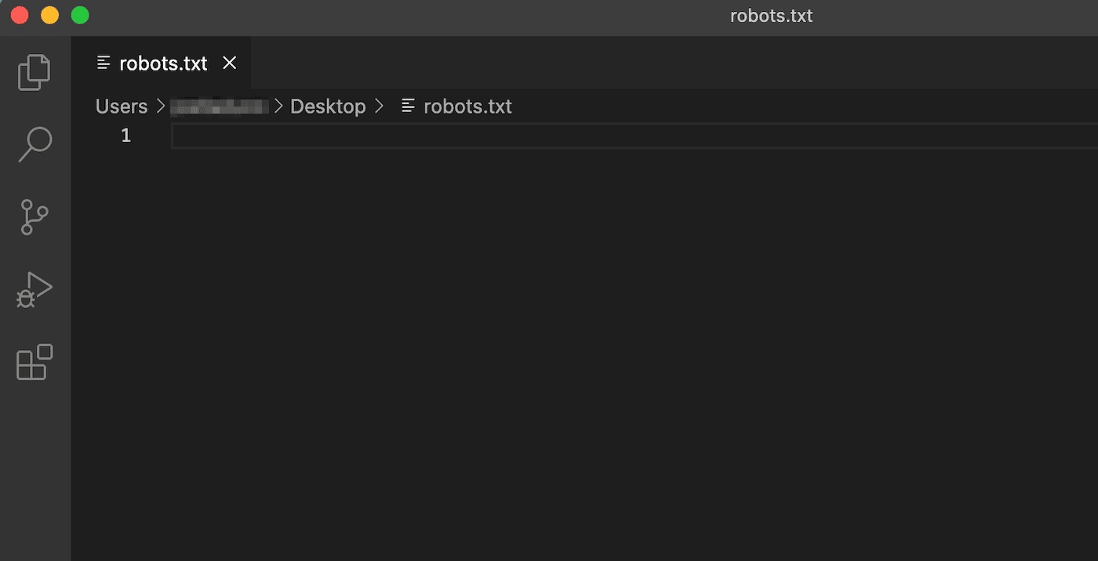Open the Users breadcrumb dropdown

[x=121, y=105]
